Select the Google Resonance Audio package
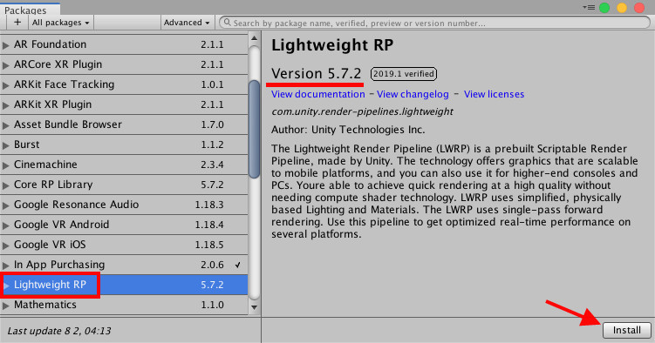 (124, 205)
